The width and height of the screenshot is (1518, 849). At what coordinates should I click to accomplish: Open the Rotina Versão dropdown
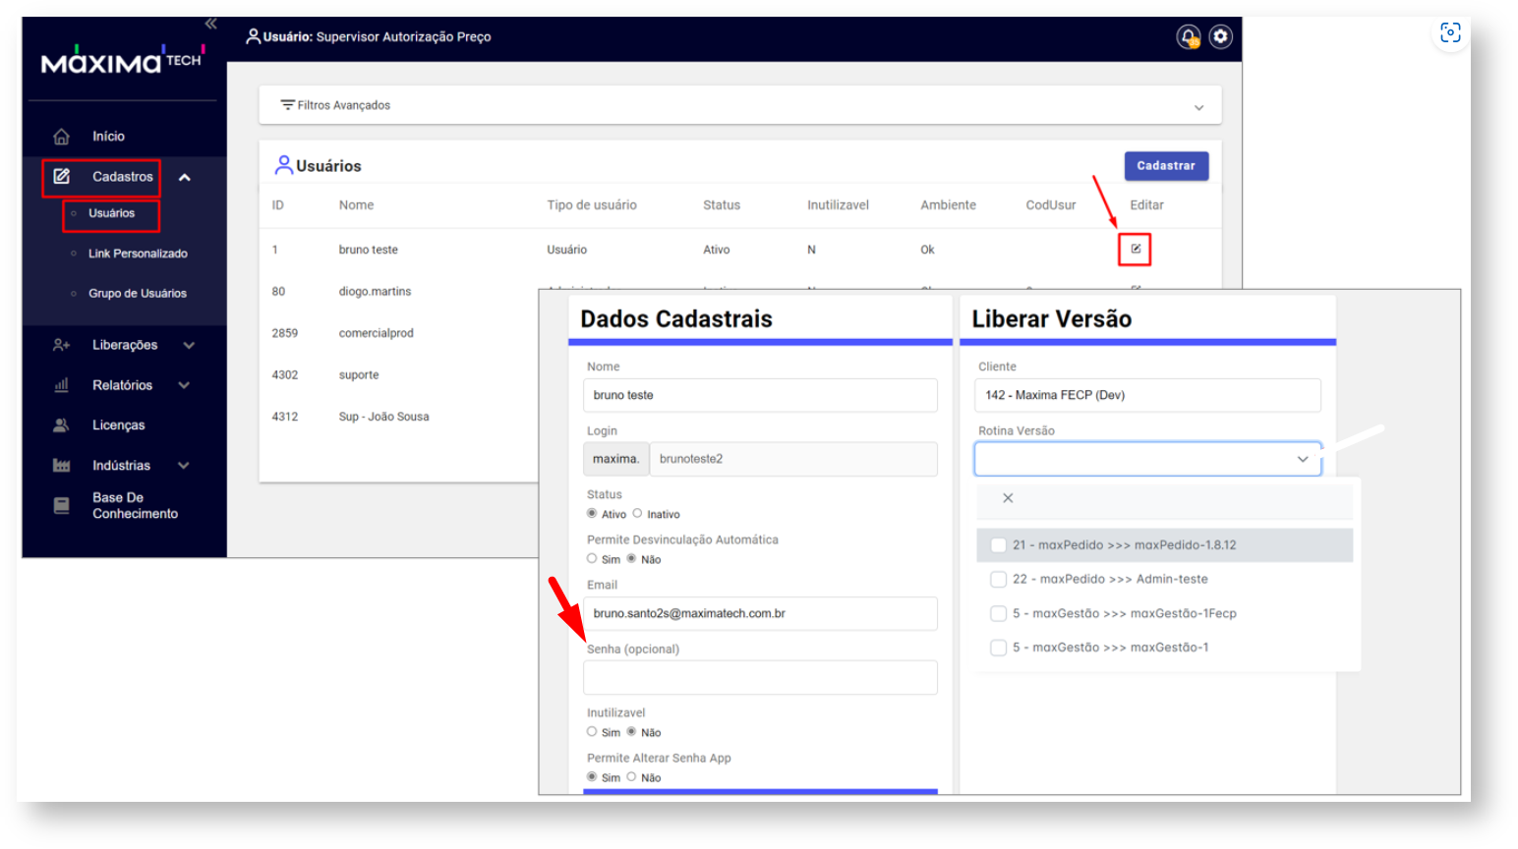click(x=1147, y=459)
